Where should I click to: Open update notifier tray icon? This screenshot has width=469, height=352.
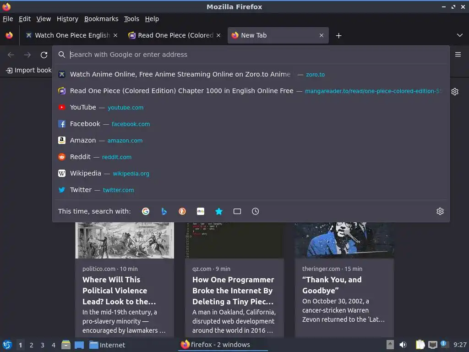pos(444,344)
